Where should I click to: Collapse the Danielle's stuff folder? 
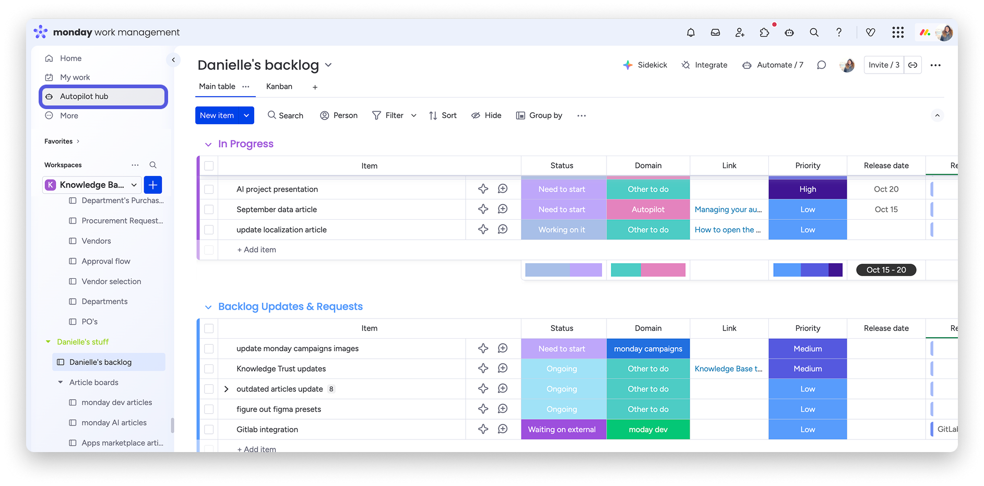click(48, 342)
